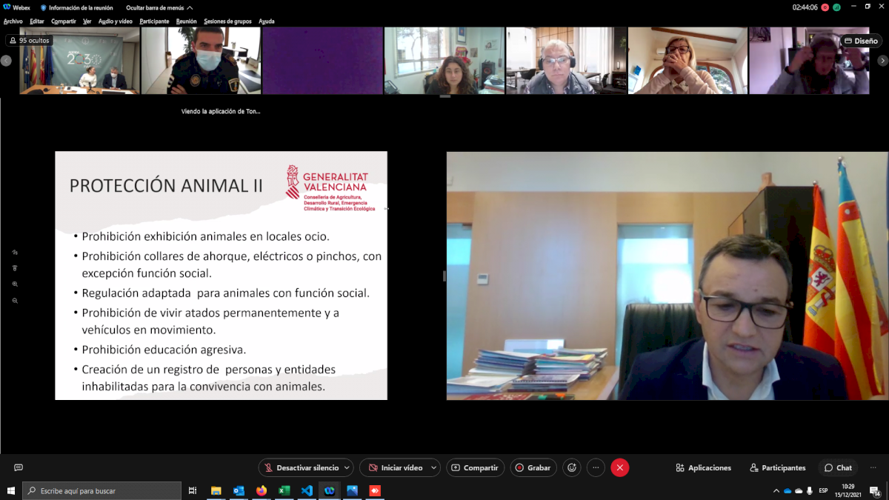Click the red leave meeting button
Image resolution: width=889 pixels, height=500 pixels.
click(x=620, y=467)
